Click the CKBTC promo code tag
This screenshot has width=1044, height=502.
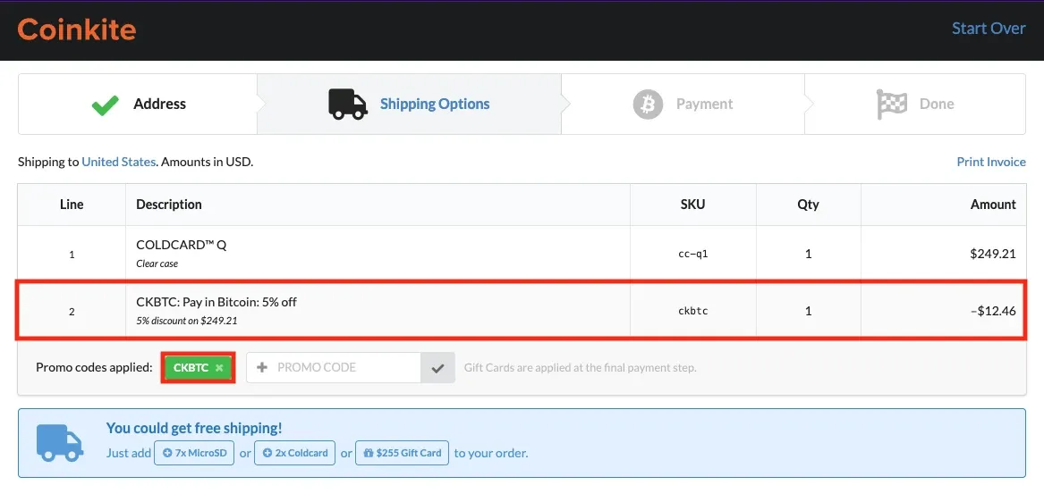click(x=199, y=368)
